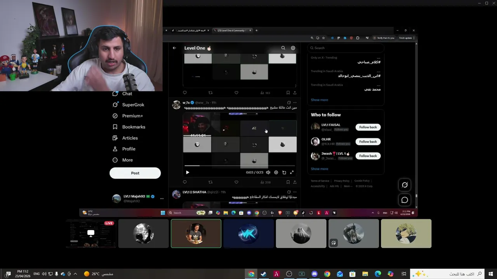
Task: Click the Finish update browser button
Action: 407,38
